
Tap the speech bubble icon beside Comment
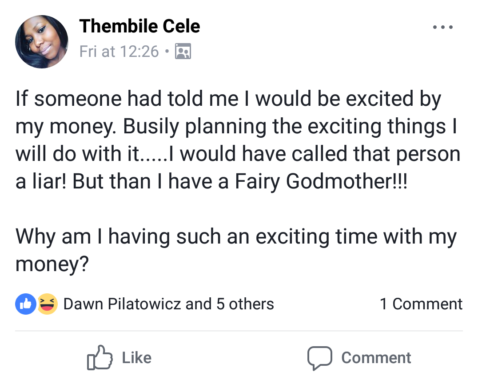[x=319, y=358]
